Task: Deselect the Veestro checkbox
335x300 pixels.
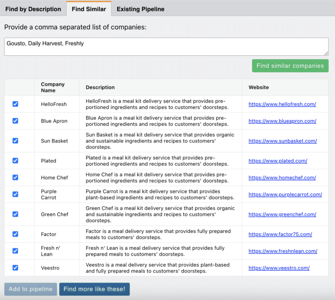Action: click(15, 268)
